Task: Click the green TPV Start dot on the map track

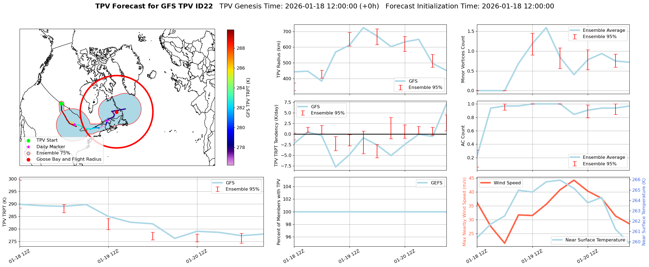Action: coord(62,104)
